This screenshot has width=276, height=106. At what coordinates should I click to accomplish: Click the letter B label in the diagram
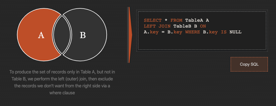click(83, 35)
